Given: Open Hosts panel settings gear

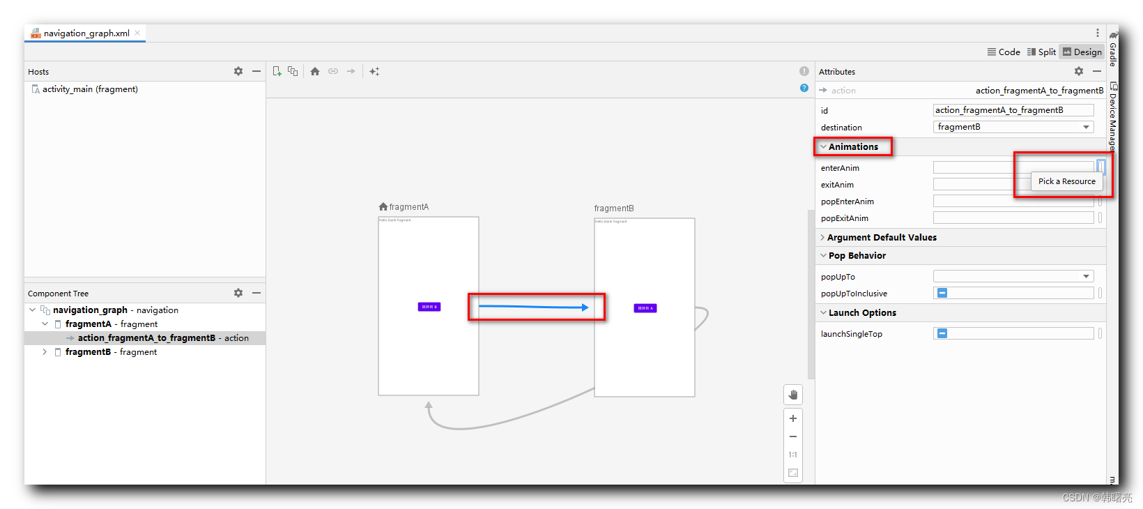Looking at the screenshot, I should 238,71.
